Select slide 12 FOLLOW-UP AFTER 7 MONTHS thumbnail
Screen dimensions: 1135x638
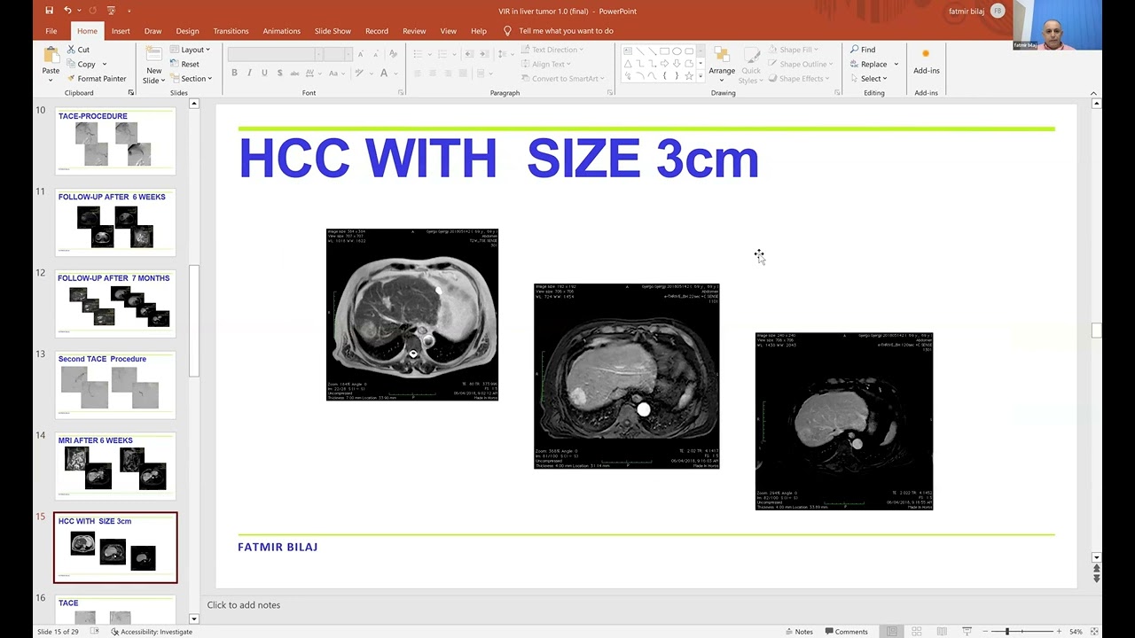[x=115, y=303]
